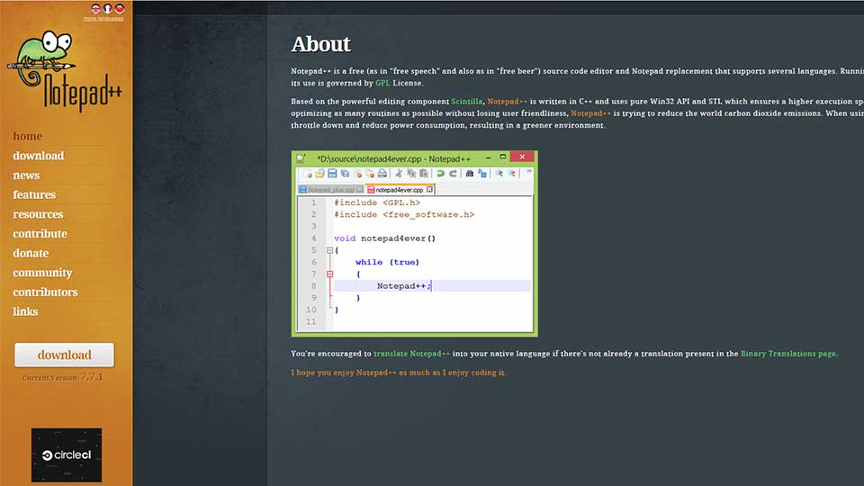Click the Save All icon in the embedded Notepad++ toolbar

(345, 174)
